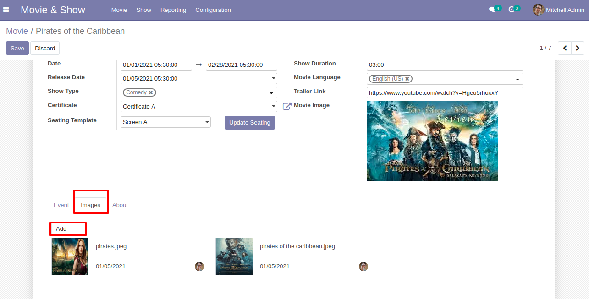Click the Movie & Show app title
The height and width of the screenshot is (299, 589).
coord(53,10)
